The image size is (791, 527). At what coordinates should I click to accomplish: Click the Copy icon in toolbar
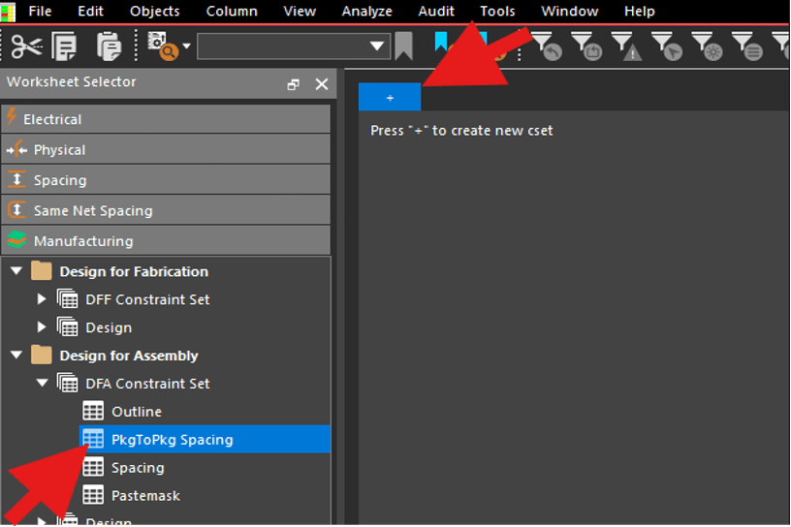point(65,46)
